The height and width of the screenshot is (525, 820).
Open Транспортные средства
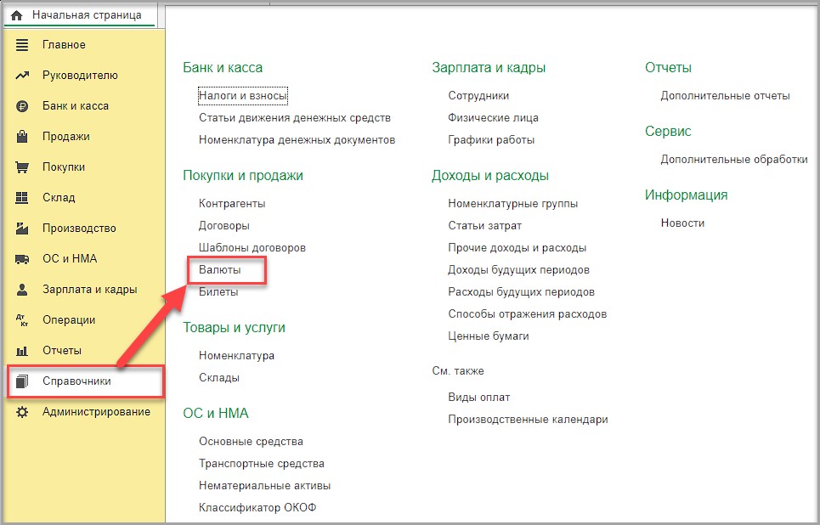[x=262, y=463]
